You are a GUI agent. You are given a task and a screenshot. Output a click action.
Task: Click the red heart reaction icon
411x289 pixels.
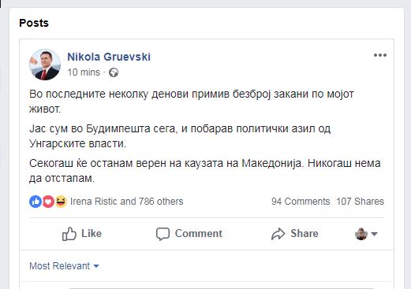[48, 202]
